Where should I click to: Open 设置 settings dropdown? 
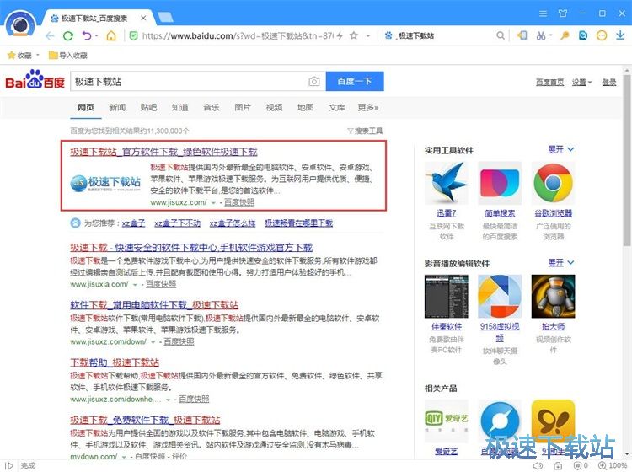[x=581, y=83]
